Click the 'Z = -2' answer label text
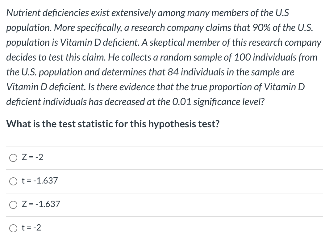The image size is (329, 241). pyautogui.click(x=32, y=157)
